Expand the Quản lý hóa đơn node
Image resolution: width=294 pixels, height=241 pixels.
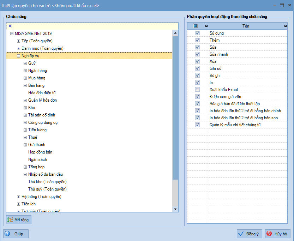point(25,100)
